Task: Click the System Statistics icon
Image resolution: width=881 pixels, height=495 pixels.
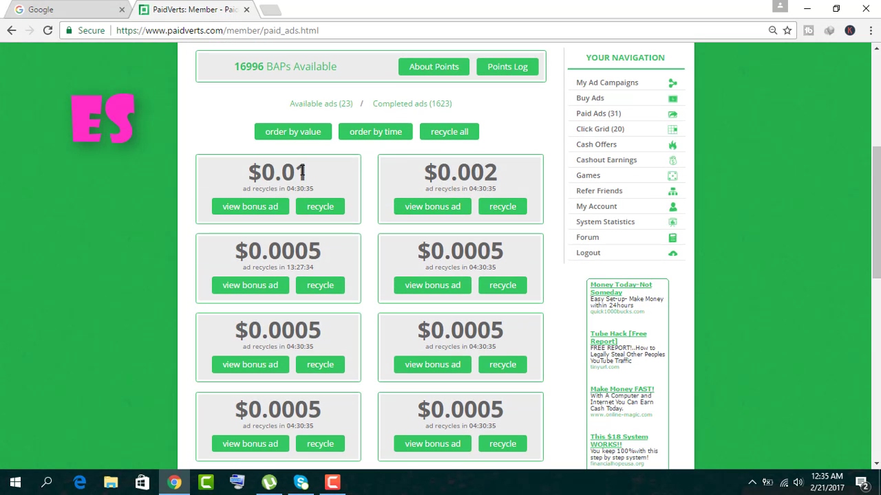Action: point(672,222)
